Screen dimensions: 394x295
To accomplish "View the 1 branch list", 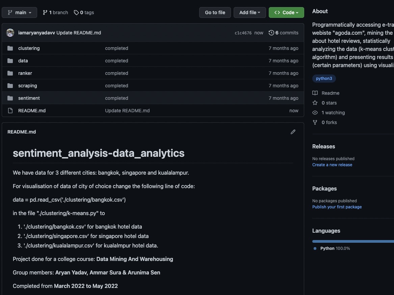I will [55, 12].
